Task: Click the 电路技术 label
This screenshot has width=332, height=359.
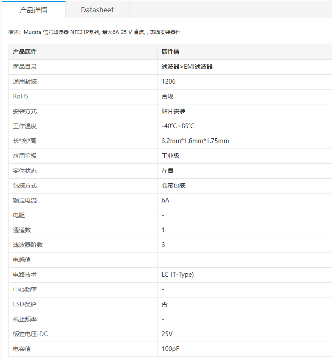Action: tap(25, 275)
